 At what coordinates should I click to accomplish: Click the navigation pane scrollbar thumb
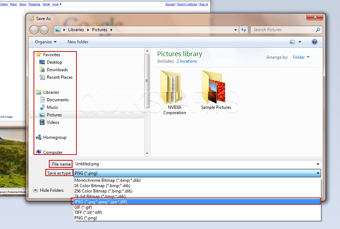point(147,81)
